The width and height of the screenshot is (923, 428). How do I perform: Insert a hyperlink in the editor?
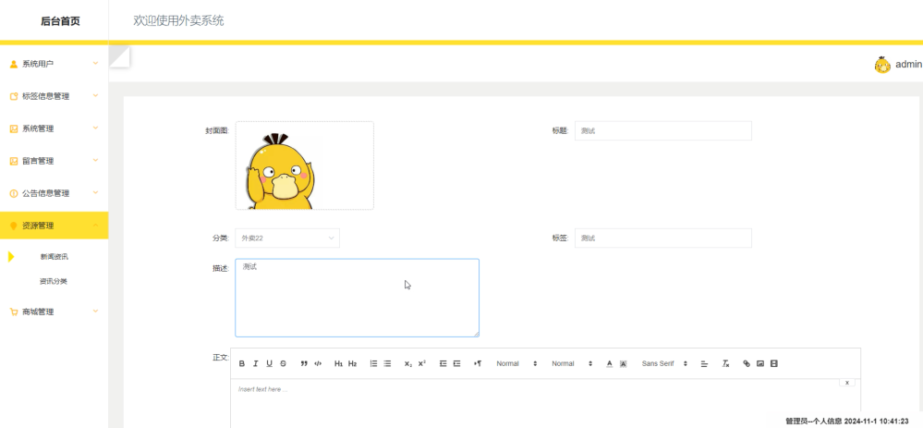click(747, 364)
